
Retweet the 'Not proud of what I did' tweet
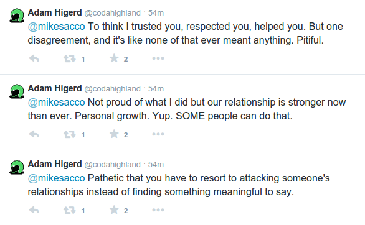(x=70, y=134)
